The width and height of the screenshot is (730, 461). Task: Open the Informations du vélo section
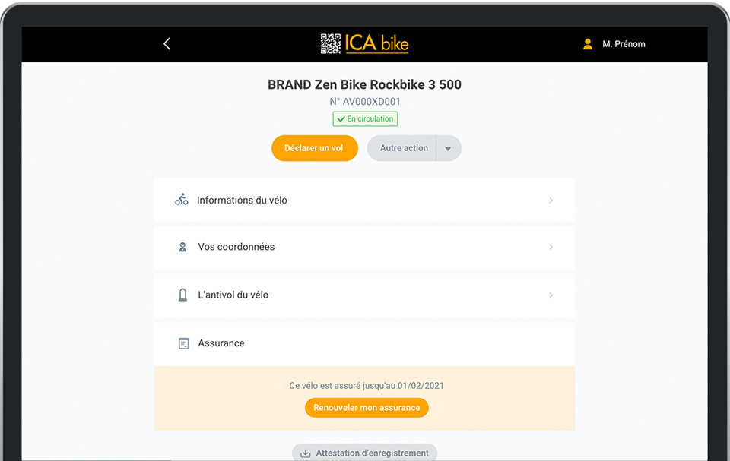pos(364,200)
